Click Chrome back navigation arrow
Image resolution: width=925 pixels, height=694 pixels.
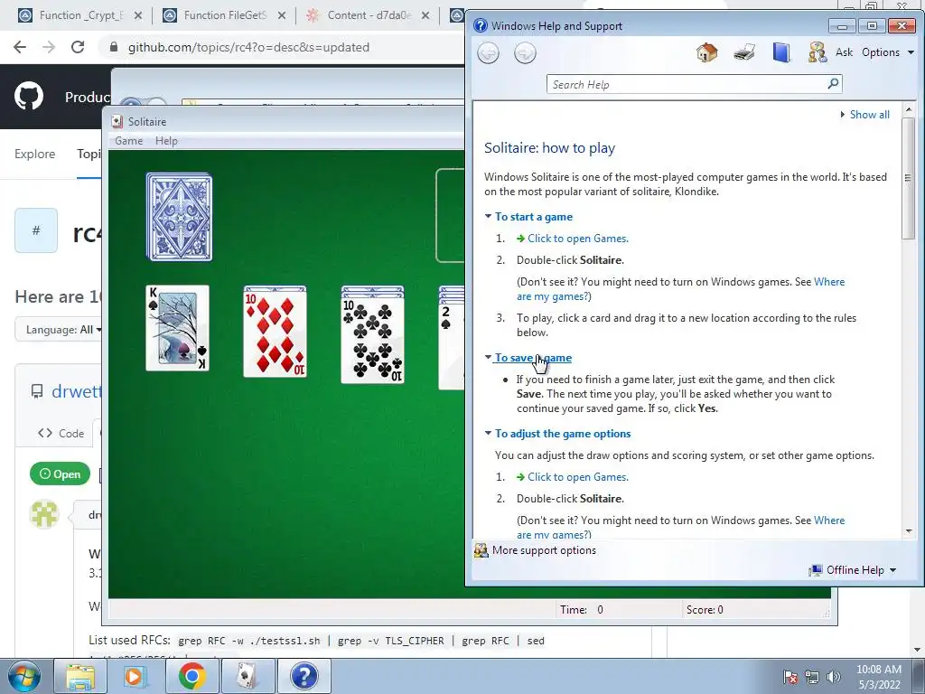click(x=20, y=47)
